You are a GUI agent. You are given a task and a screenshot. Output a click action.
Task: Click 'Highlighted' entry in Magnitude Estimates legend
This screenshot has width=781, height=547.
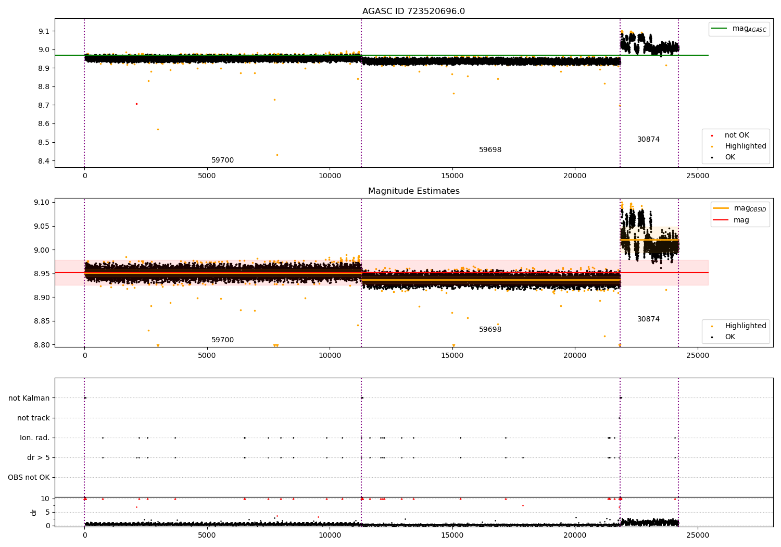tap(739, 326)
